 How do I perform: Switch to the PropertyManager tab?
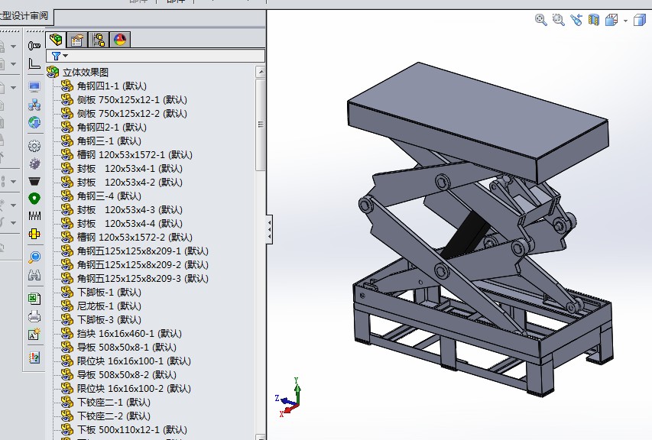pos(77,40)
